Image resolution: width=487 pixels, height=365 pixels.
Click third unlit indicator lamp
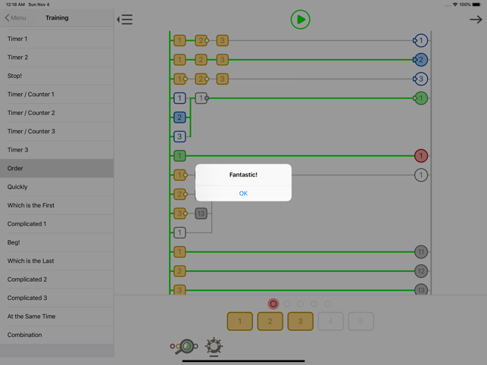[301, 304]
